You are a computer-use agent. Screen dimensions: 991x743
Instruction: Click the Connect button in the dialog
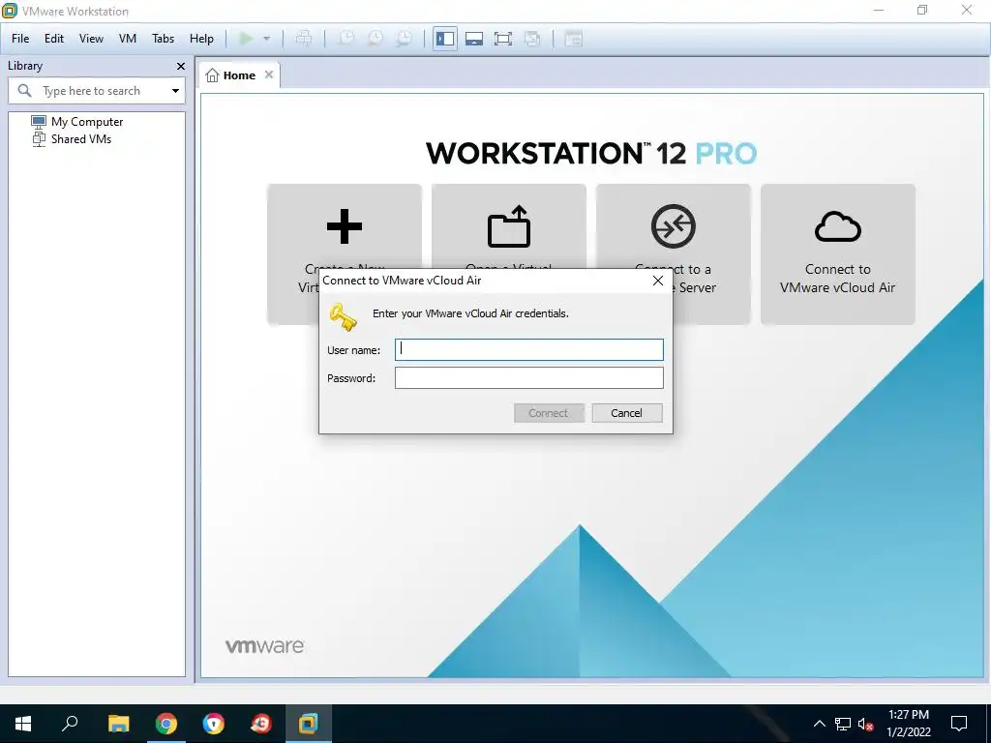coord(549,413)
